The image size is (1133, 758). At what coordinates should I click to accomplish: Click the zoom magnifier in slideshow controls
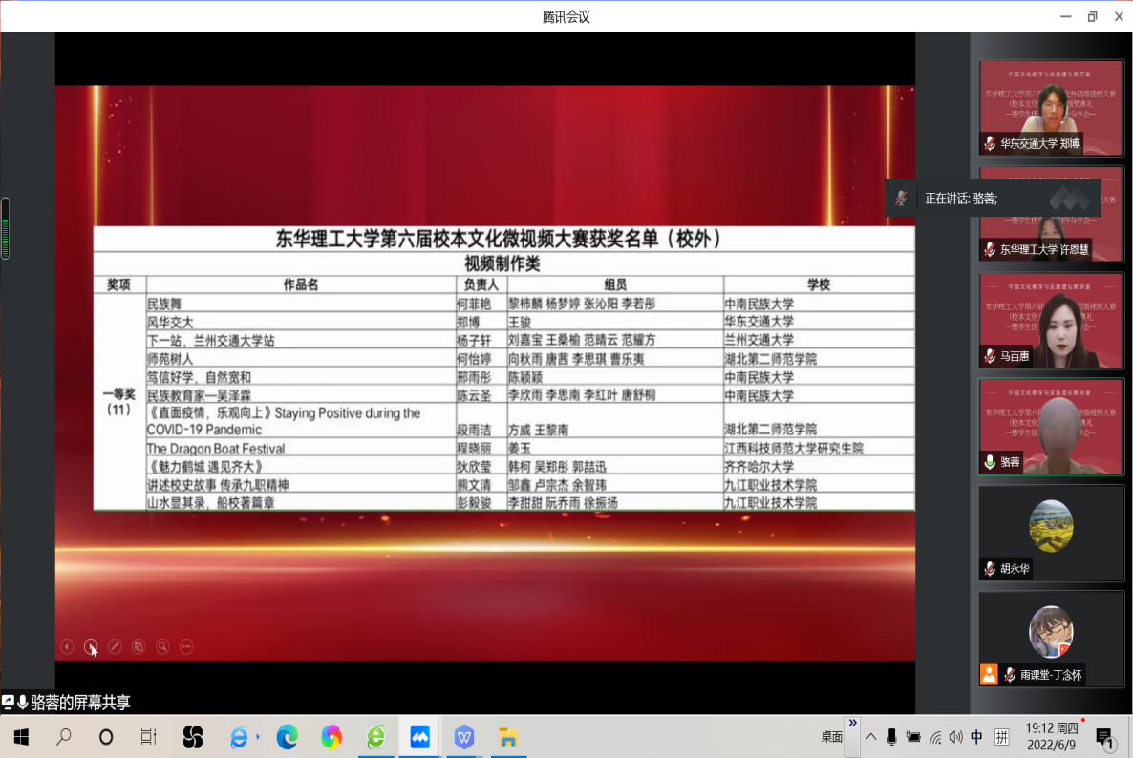pos(162,646)
